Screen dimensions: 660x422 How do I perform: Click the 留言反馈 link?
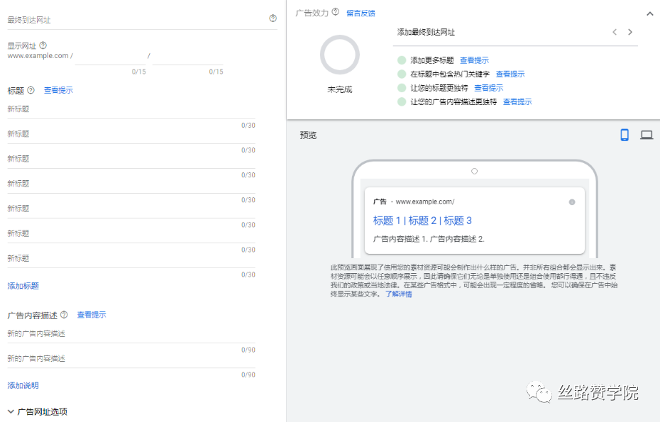tap(362, 13)
